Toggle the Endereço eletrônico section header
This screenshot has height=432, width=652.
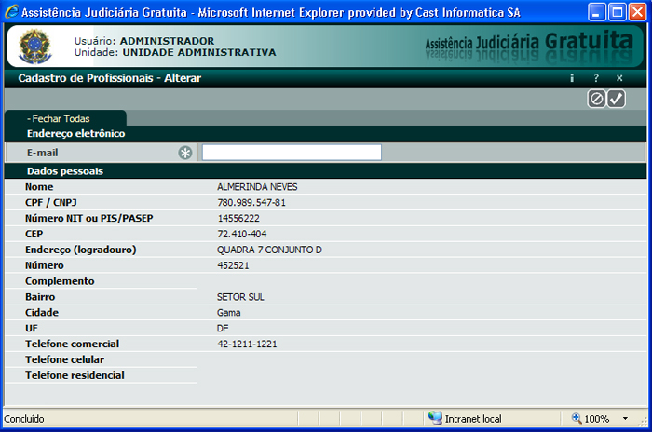click(325, 133)
